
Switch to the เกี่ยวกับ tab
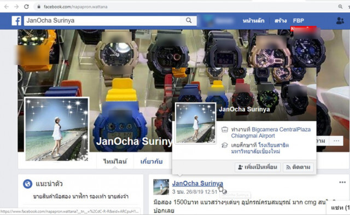pyautogui.click(x=151, y=161)
